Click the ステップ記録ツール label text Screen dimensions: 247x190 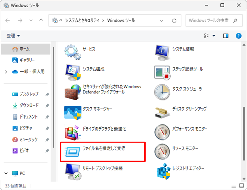coord(188,69)
